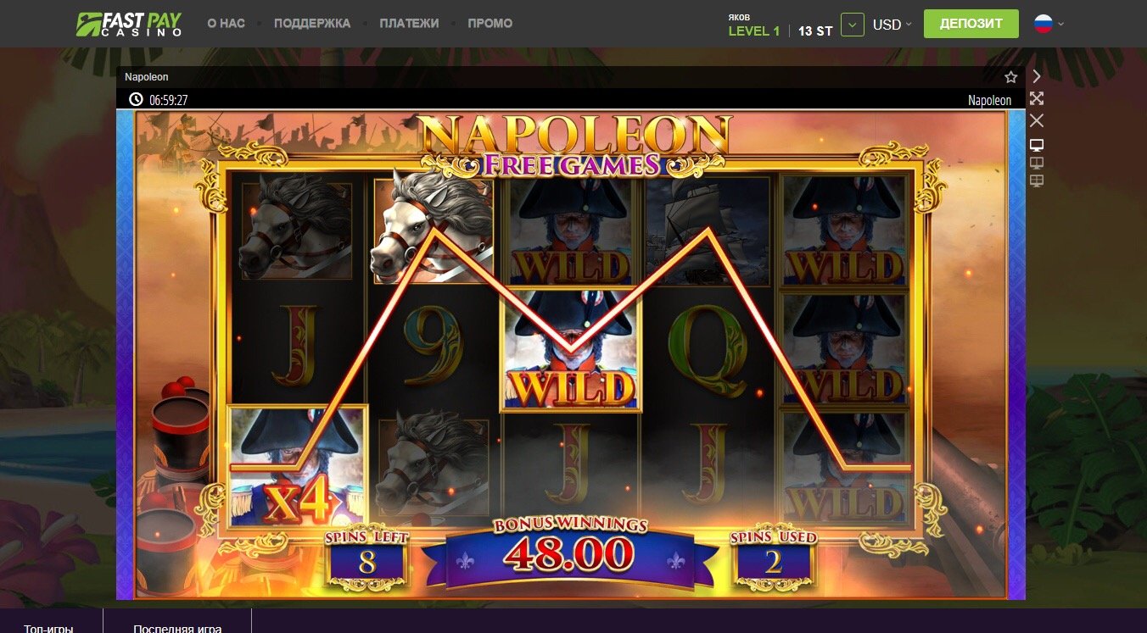Click the clock icon beside session timer
This screenshot has height=633, width=1147.
(136, 100)
